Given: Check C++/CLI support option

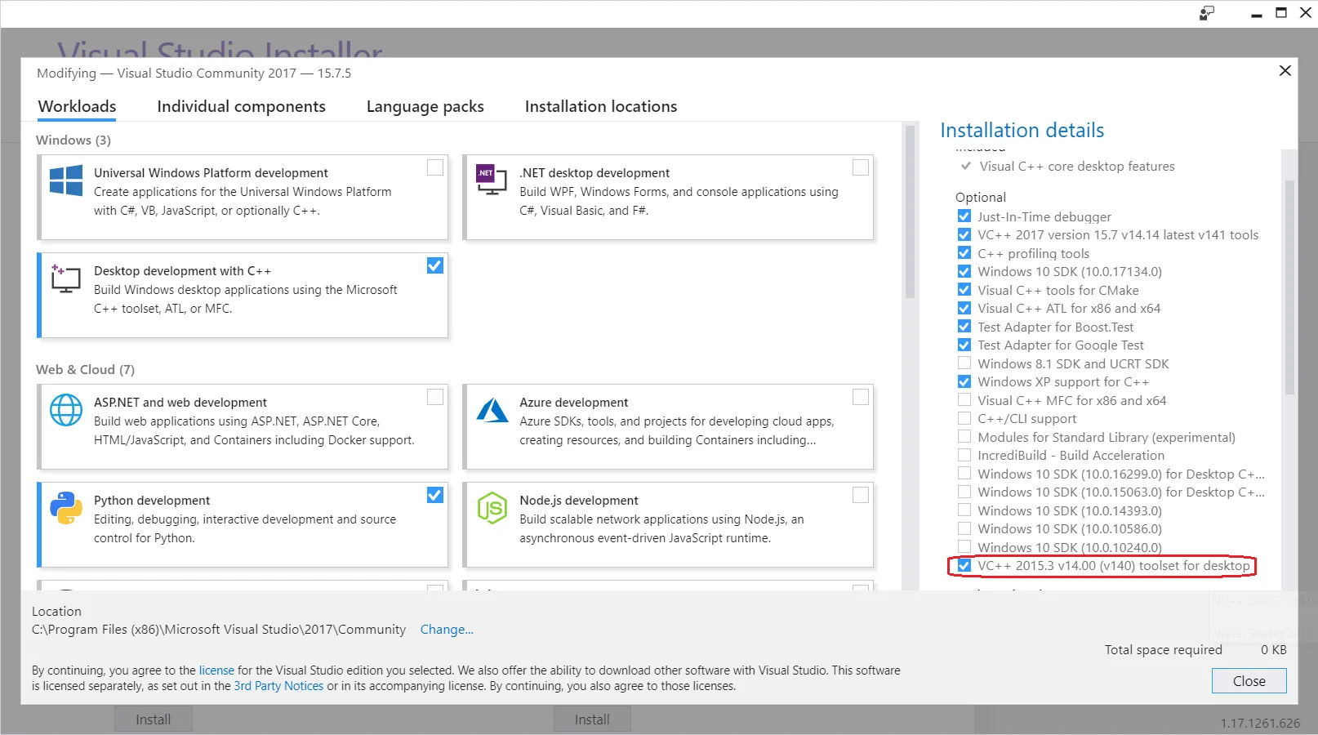Looking at the screenshot, I should pos(964,418).
